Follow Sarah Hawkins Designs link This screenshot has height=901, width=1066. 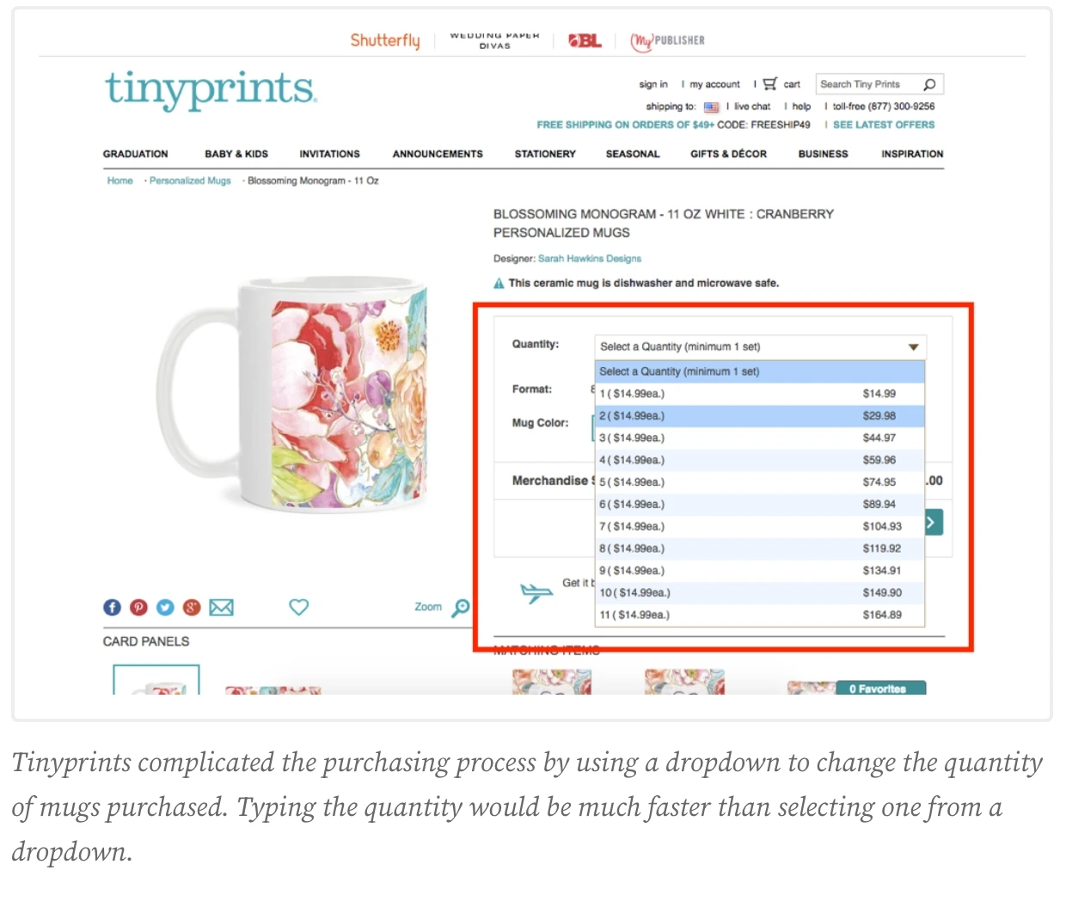tap(590, 259)
